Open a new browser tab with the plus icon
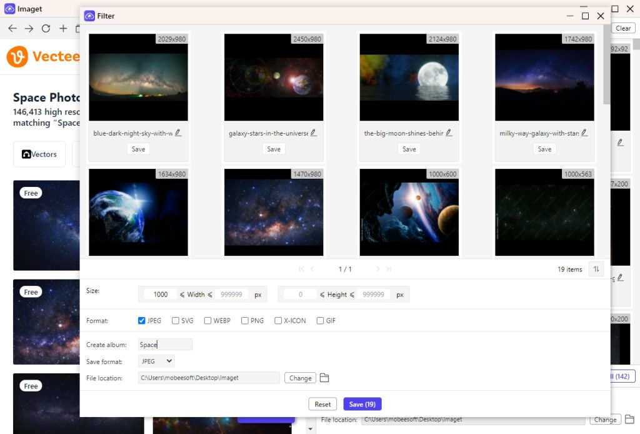Viewport: 640px width, 434px height. [62, 28]
